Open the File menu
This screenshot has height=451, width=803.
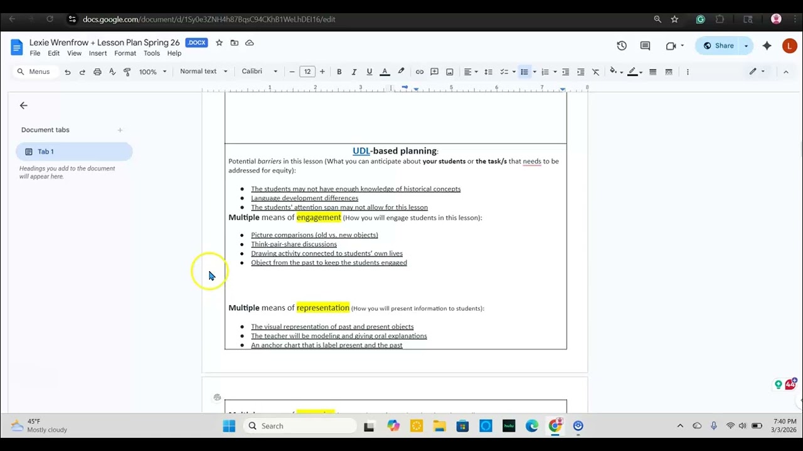point(35,54)
